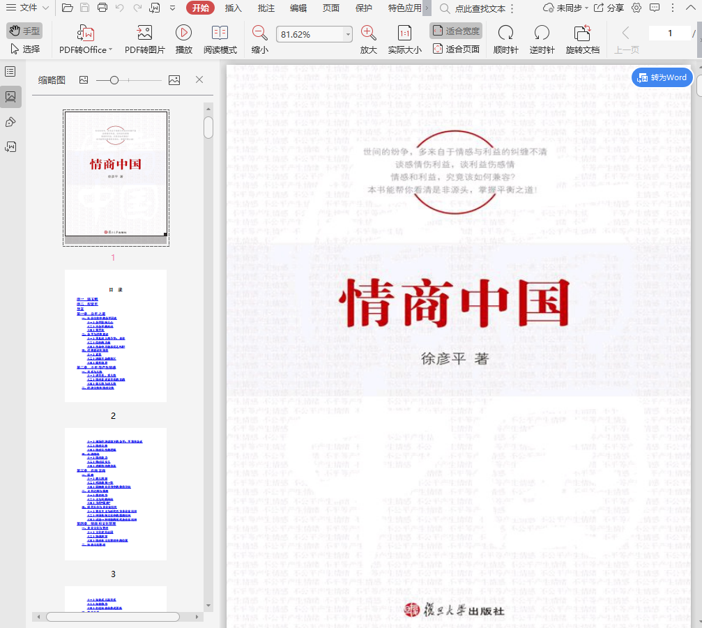Click thumbnail panel scroll down arrow
The image size is (702, 628).
(x=208, y=606)
